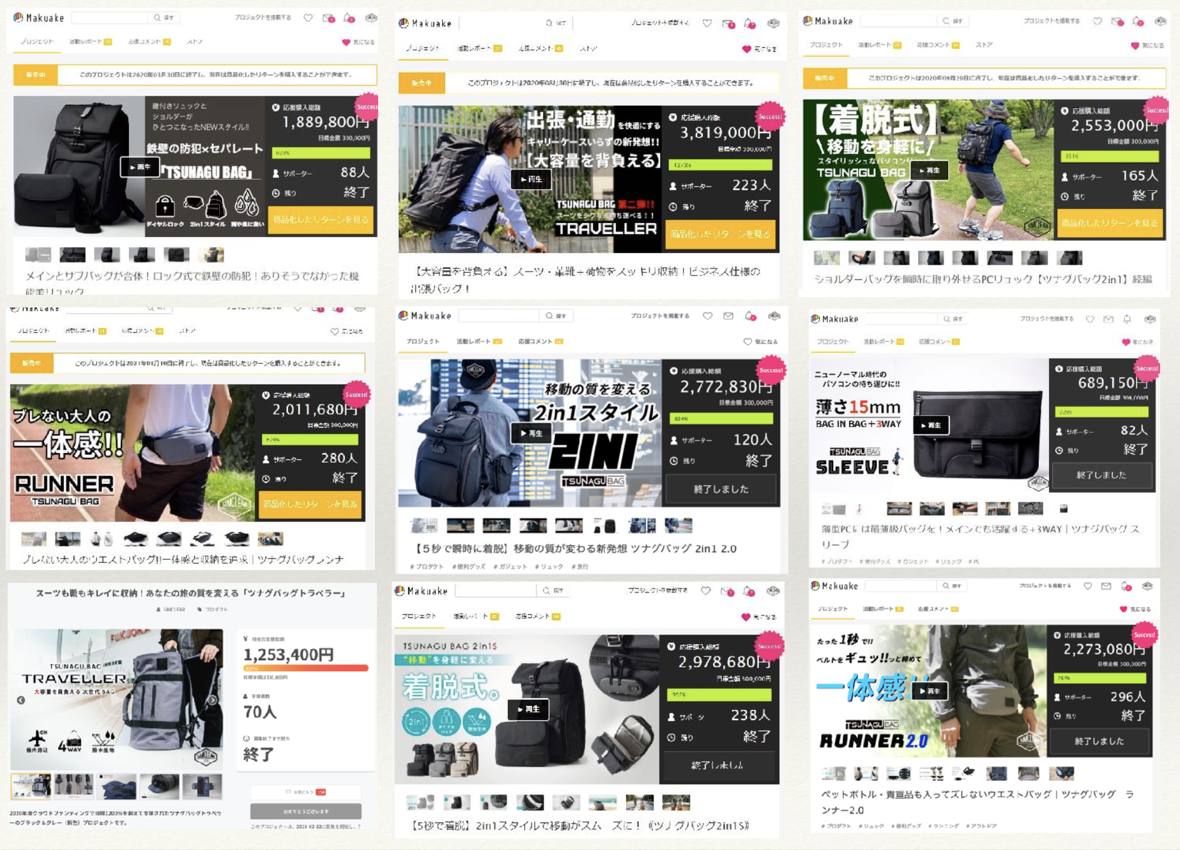Select first thumbnail under 1,889,800円 banner
The image size is (1180, 850).
click(x=38, y=255)
